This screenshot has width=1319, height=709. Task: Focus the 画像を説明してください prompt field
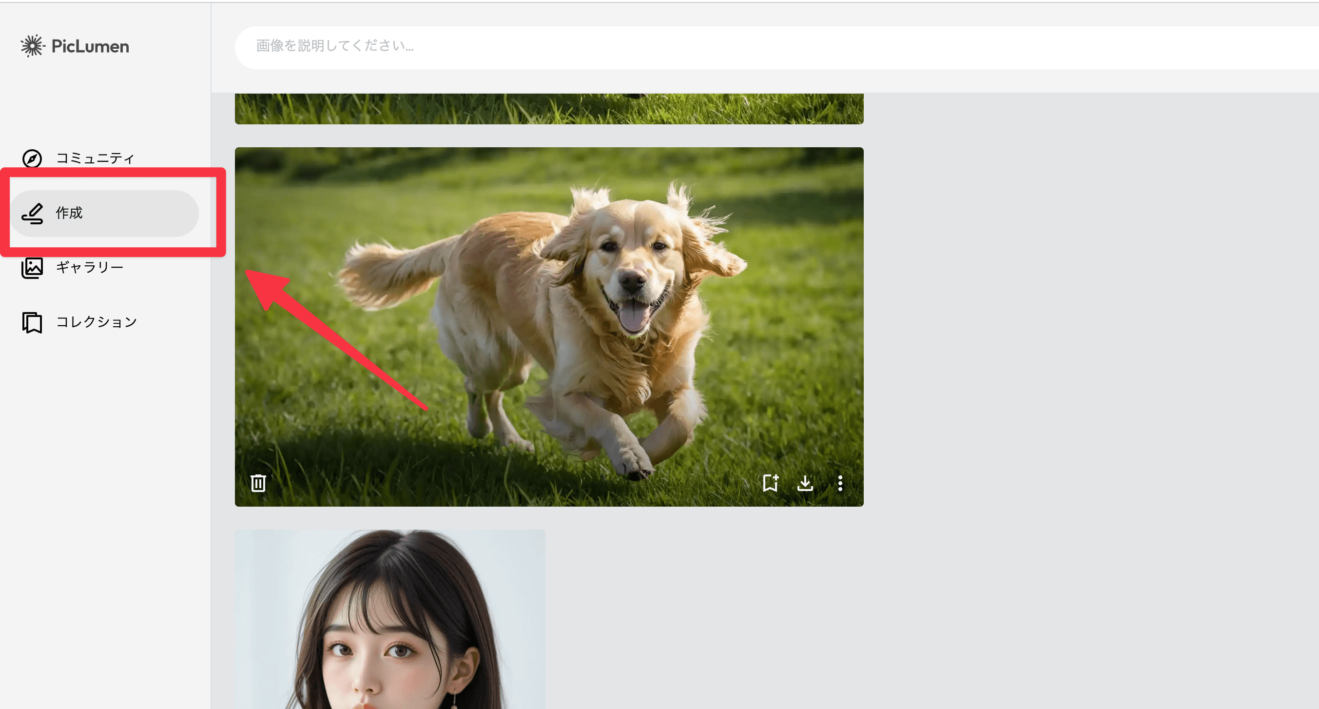pyautogui.click(x=717, y=47)
